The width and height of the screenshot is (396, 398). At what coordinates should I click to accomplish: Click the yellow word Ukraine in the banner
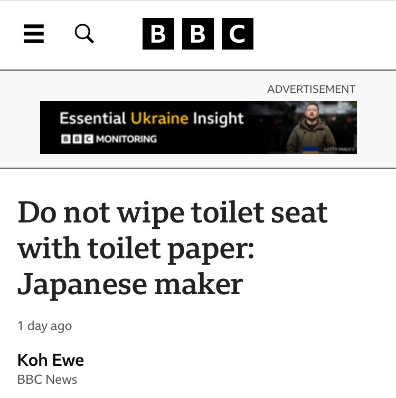pyautogui.click(x=159, y=118)
